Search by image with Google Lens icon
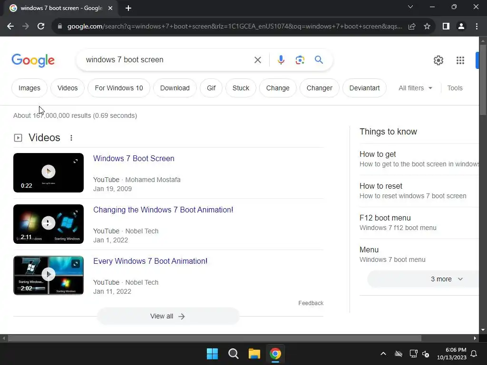 pos(300,60)
